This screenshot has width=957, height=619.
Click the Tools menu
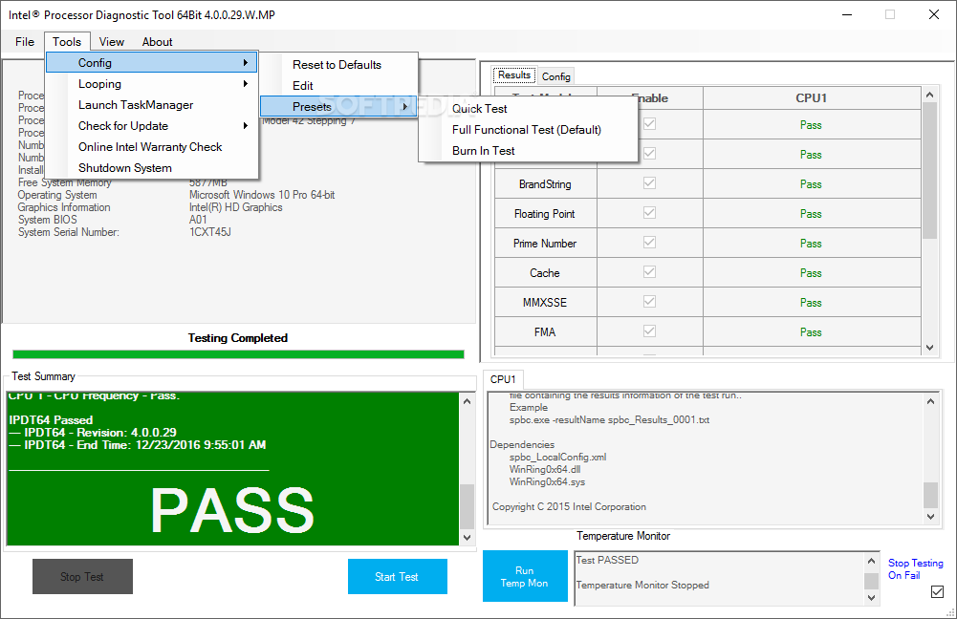coord(67,41)
